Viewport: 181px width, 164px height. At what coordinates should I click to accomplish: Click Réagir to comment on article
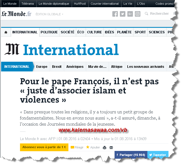(77, 147)
